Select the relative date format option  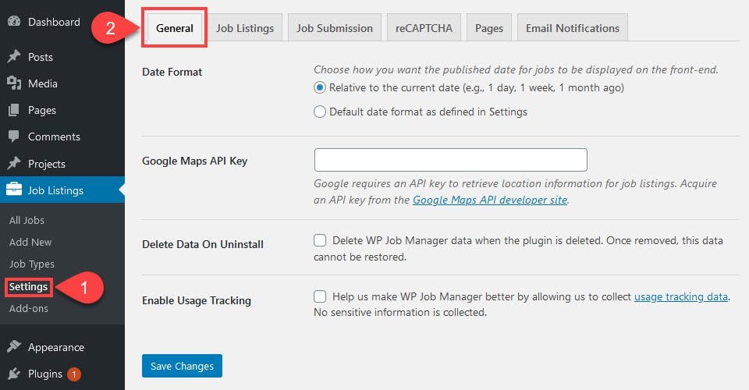click(x=320, y=88)
